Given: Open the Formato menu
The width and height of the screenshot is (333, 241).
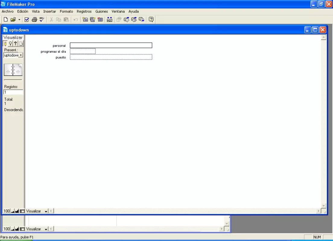Looking at the screenshot, I should tap(66, 11).
